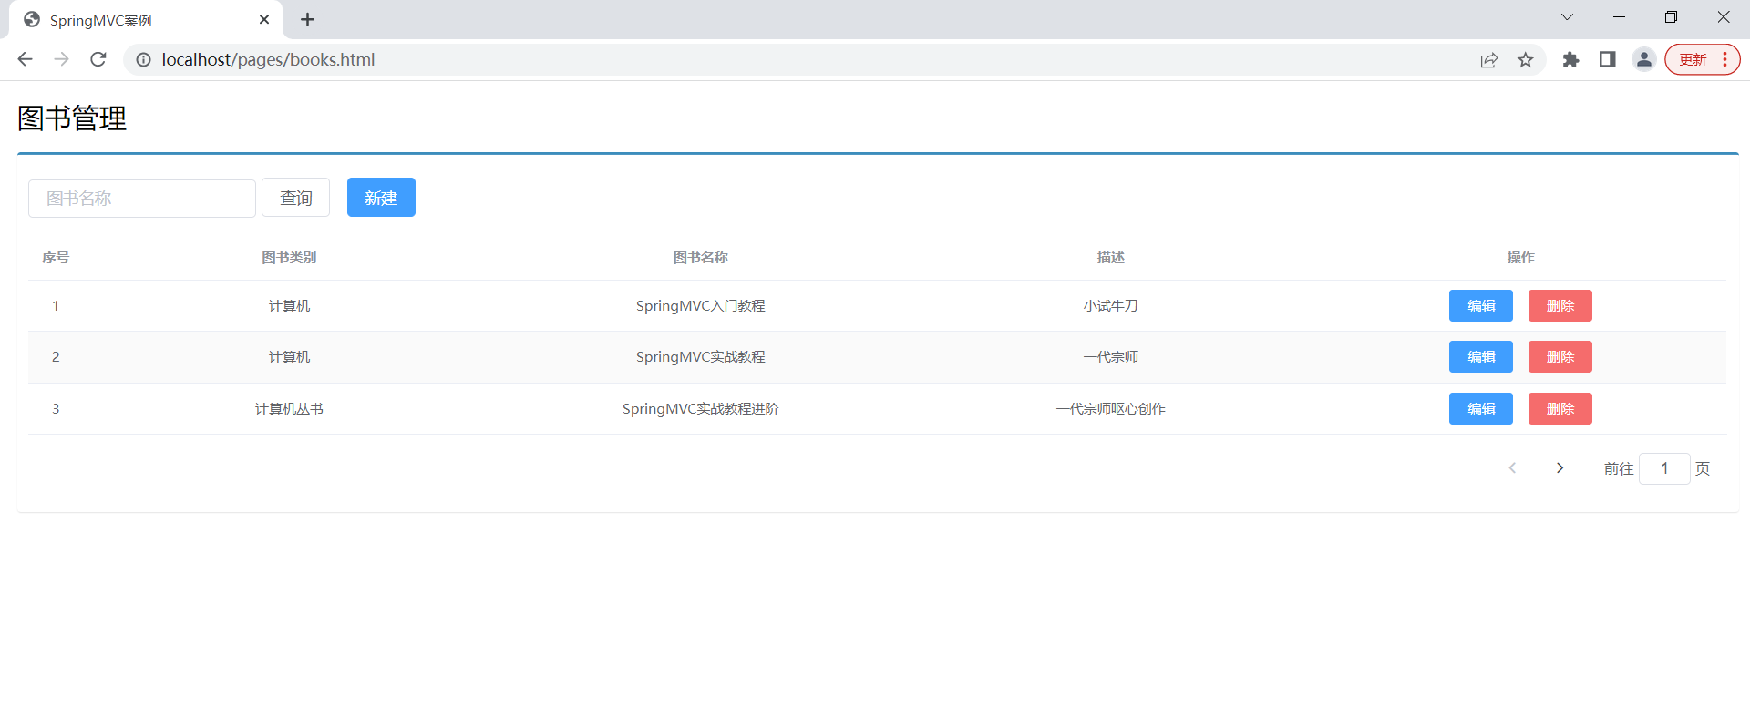Open a new browser tab
Screen dimensions: 1750x728
coord(307,19)
